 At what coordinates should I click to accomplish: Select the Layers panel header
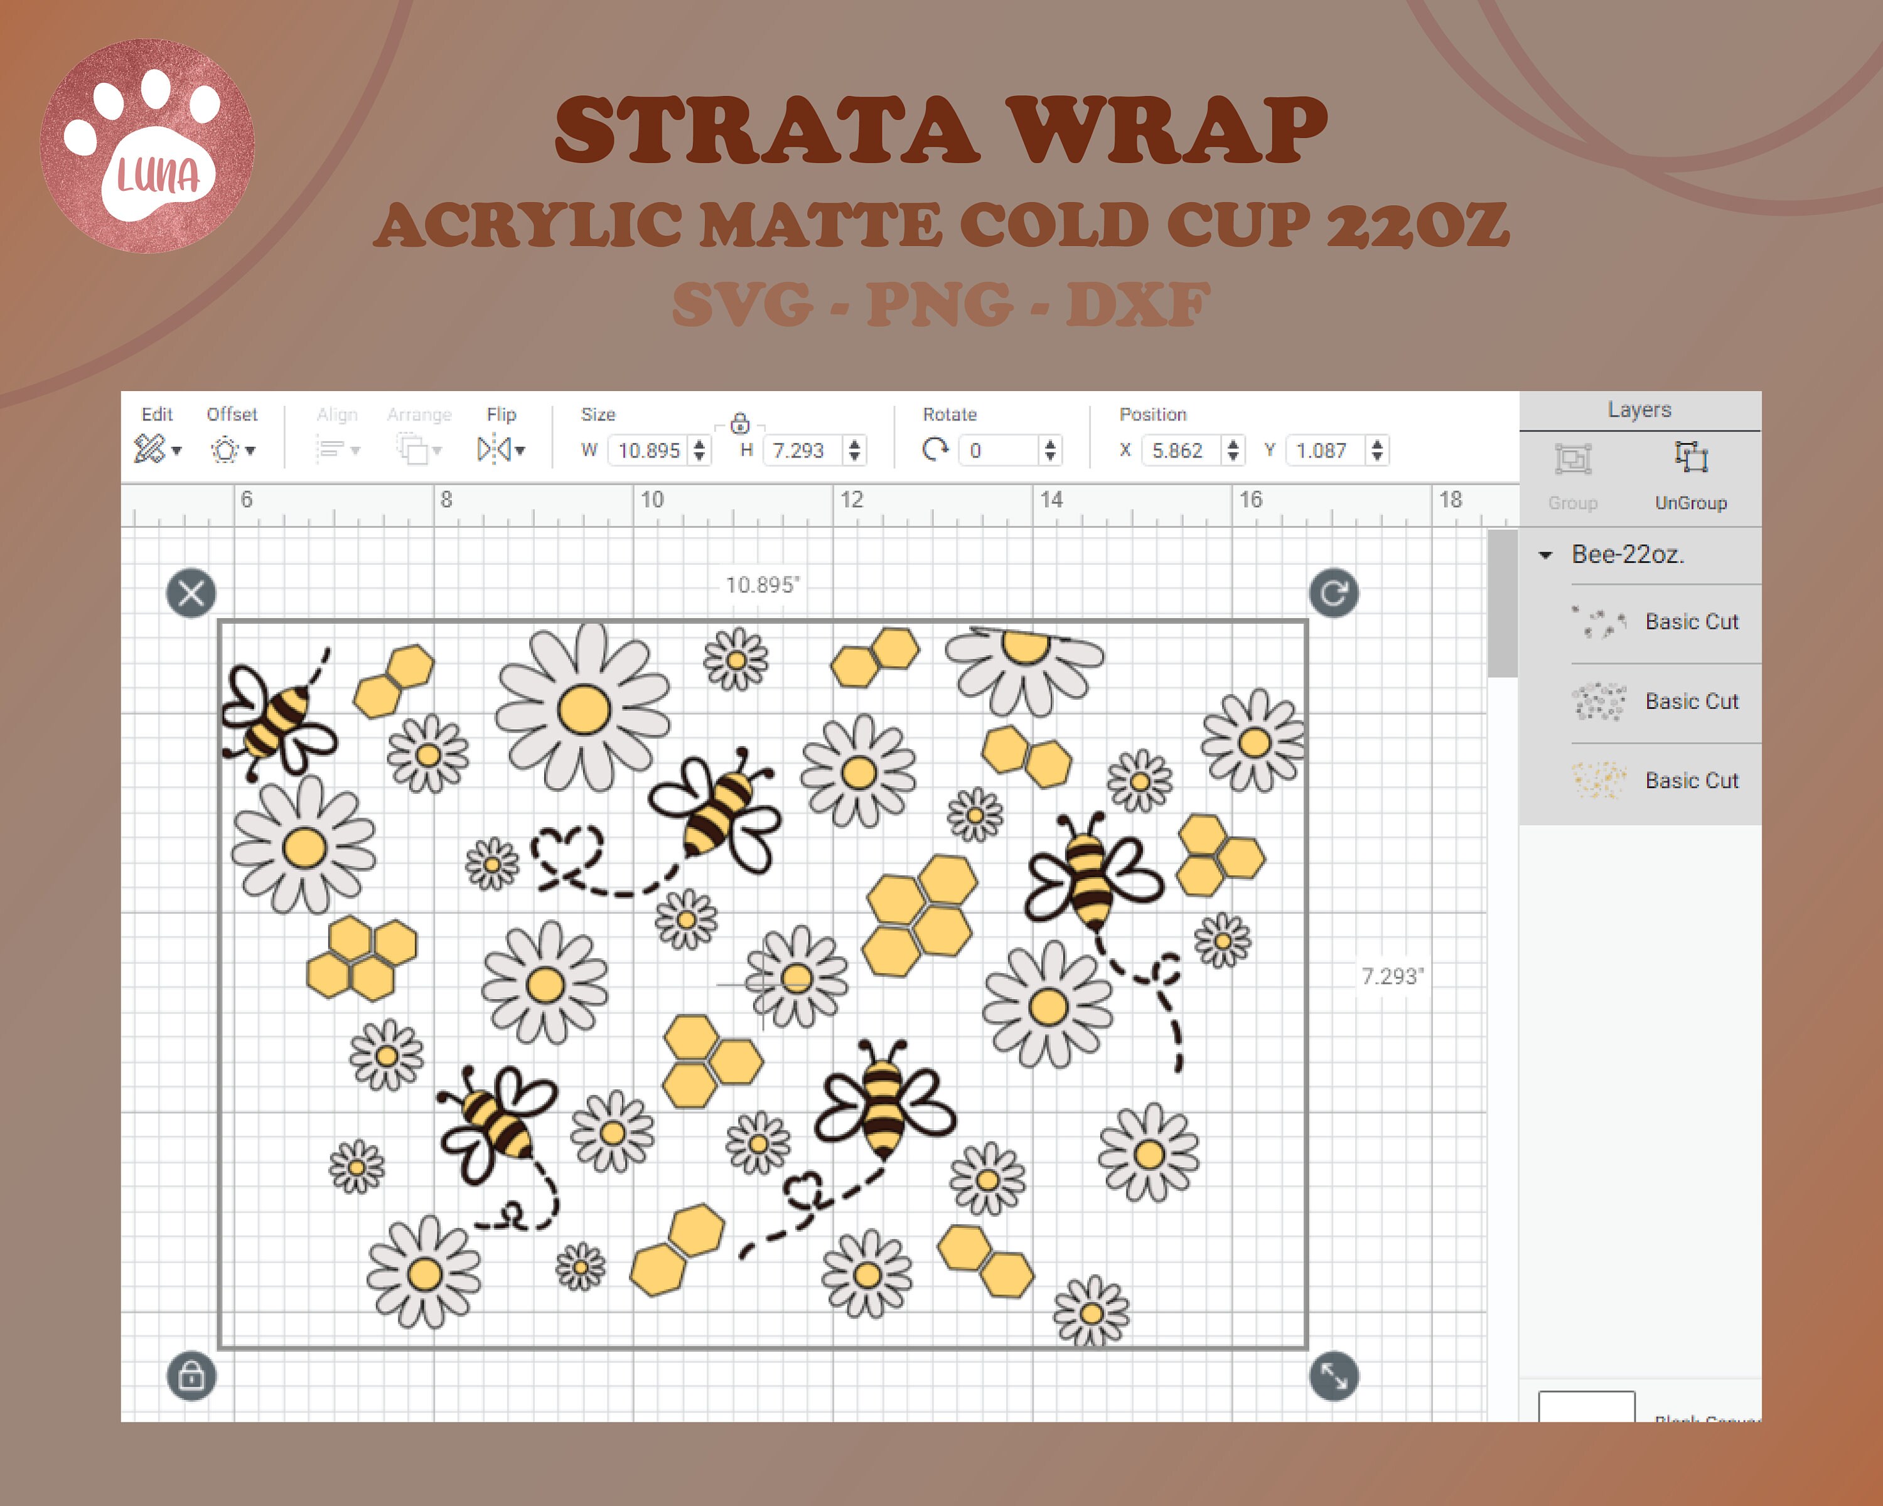coord(1641,410)
